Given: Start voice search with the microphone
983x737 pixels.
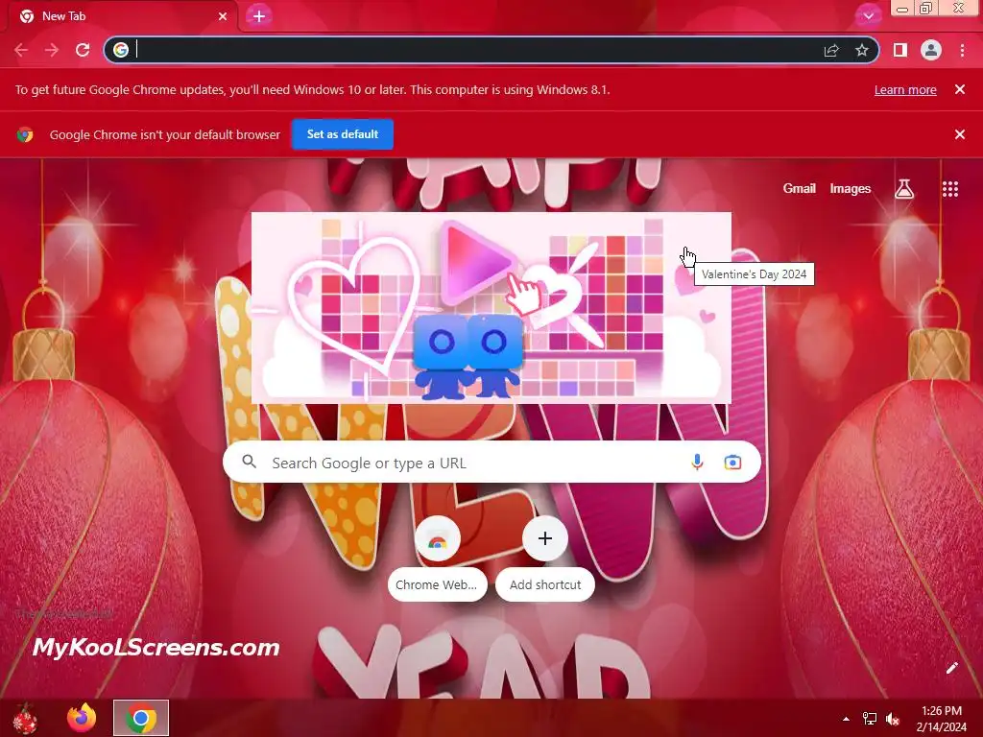Looking at the screenshot, I should coord(697,463).
